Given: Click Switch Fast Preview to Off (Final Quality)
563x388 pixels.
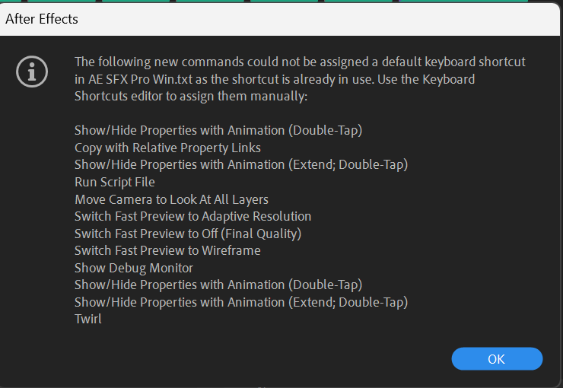Looking at the screenshot, I should 188,234.
